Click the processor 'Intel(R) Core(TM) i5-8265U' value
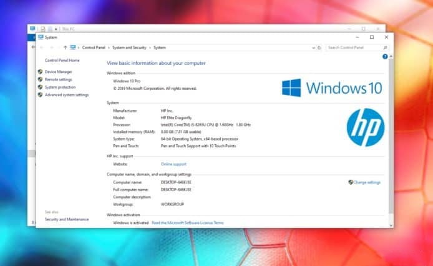Viewport: 433px width, 266px height. click(x=206, y=125)
